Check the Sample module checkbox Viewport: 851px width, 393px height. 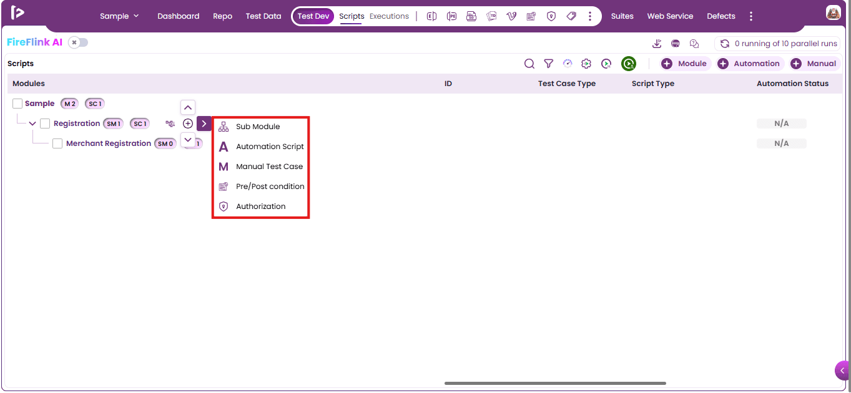[x=17, y=104]
